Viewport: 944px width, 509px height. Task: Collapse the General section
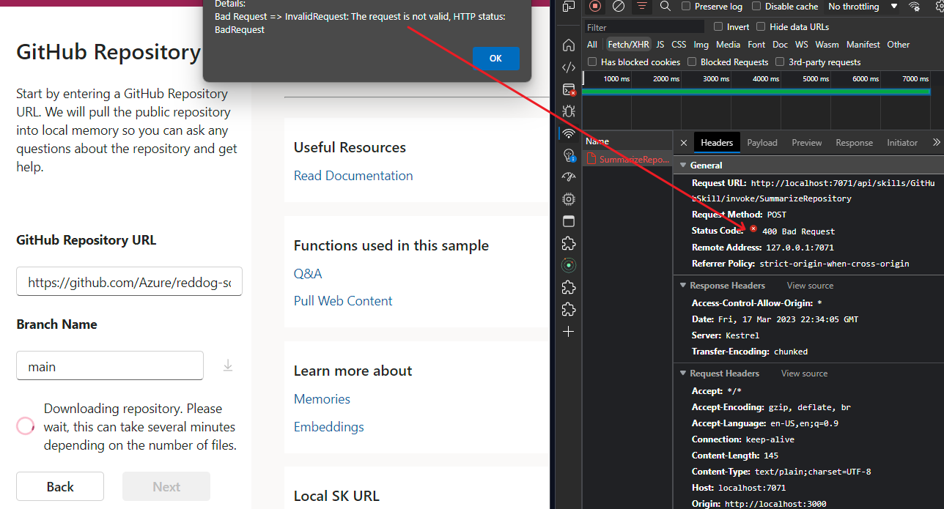tap(684, 166)
